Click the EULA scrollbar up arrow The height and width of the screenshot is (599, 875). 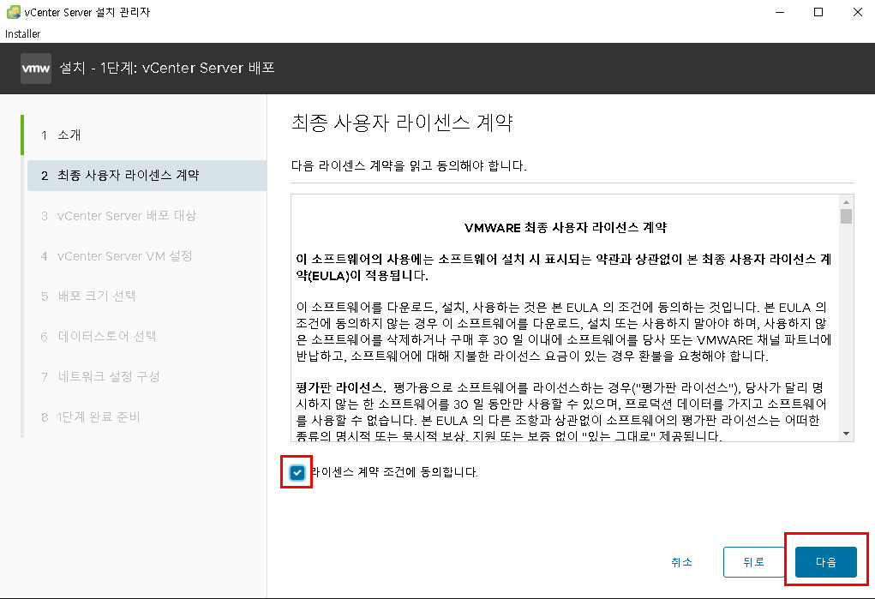847,202
